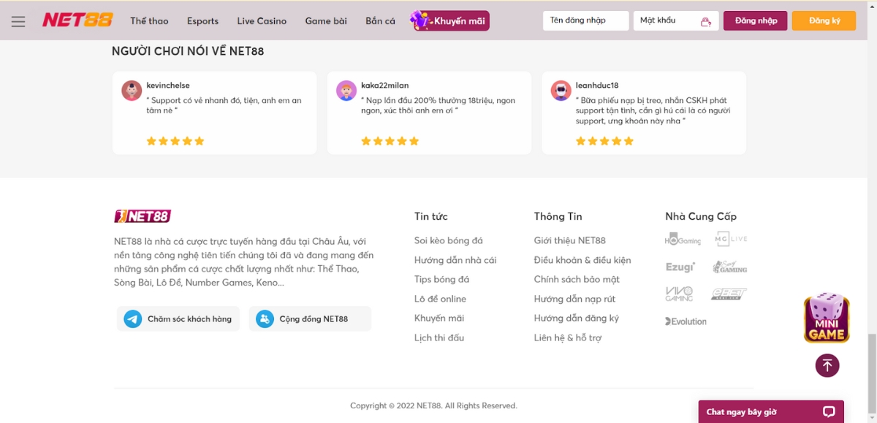Image resolution: width=877 pixels, height=423 pixels.
Task: Open the Live Casino menu
Action: click(x=262, y=21)
